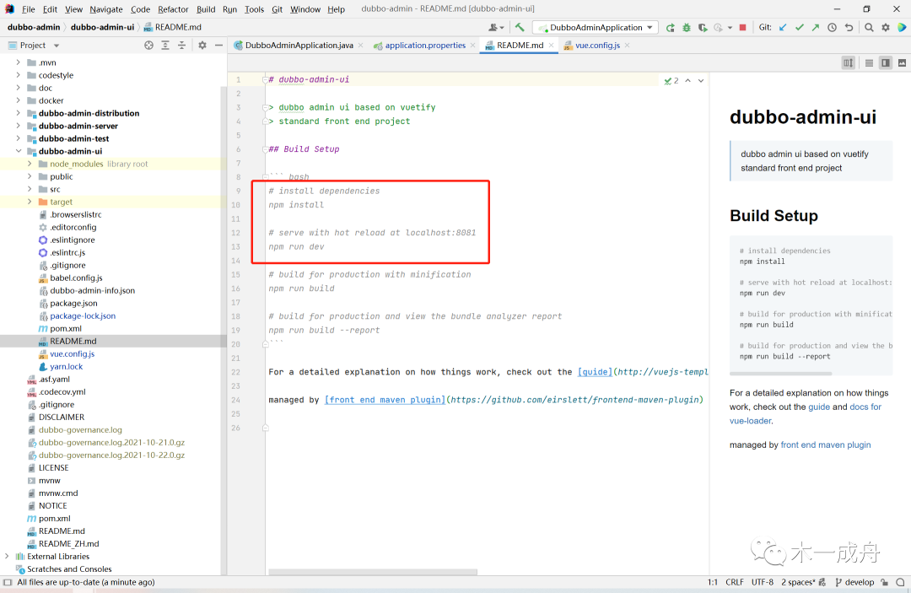911x593 pixels.
Task: Rollback changes with the undo arrow icon
Action: [x=849, y=27]
